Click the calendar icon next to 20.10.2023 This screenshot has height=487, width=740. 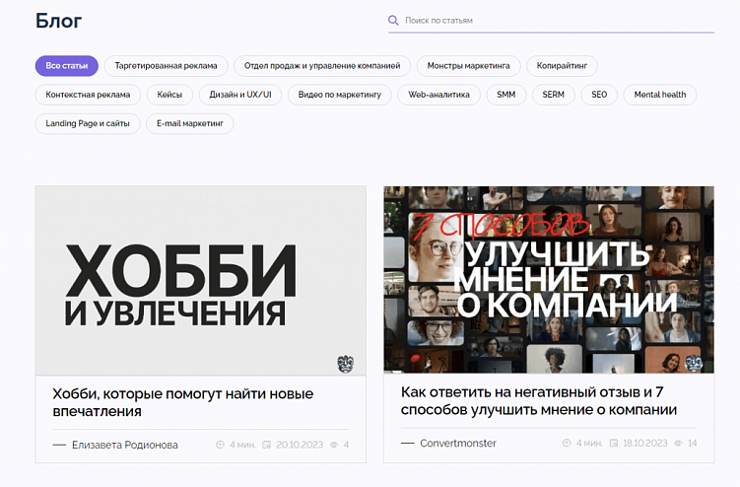tap(267, 445)
